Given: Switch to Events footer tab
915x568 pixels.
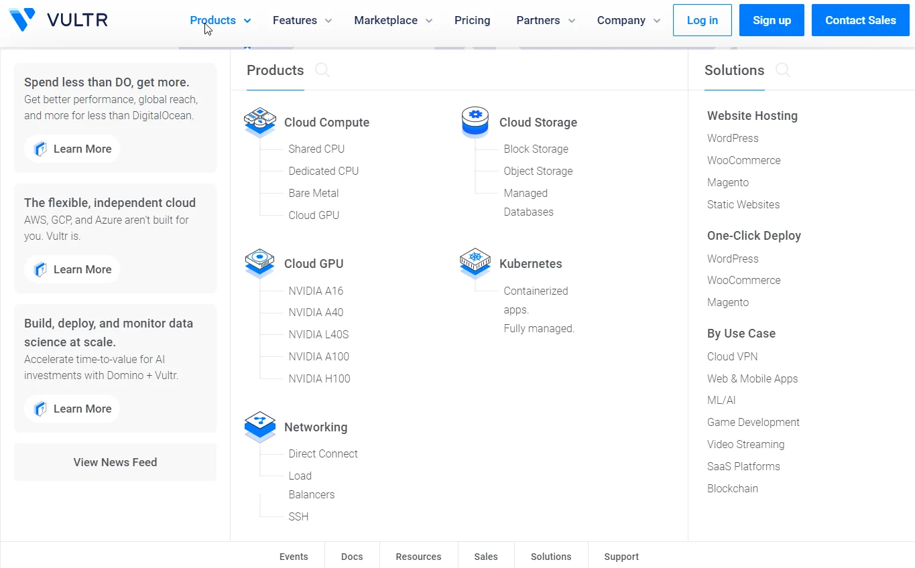Looking at the screenshot, I should click(294, 557).
